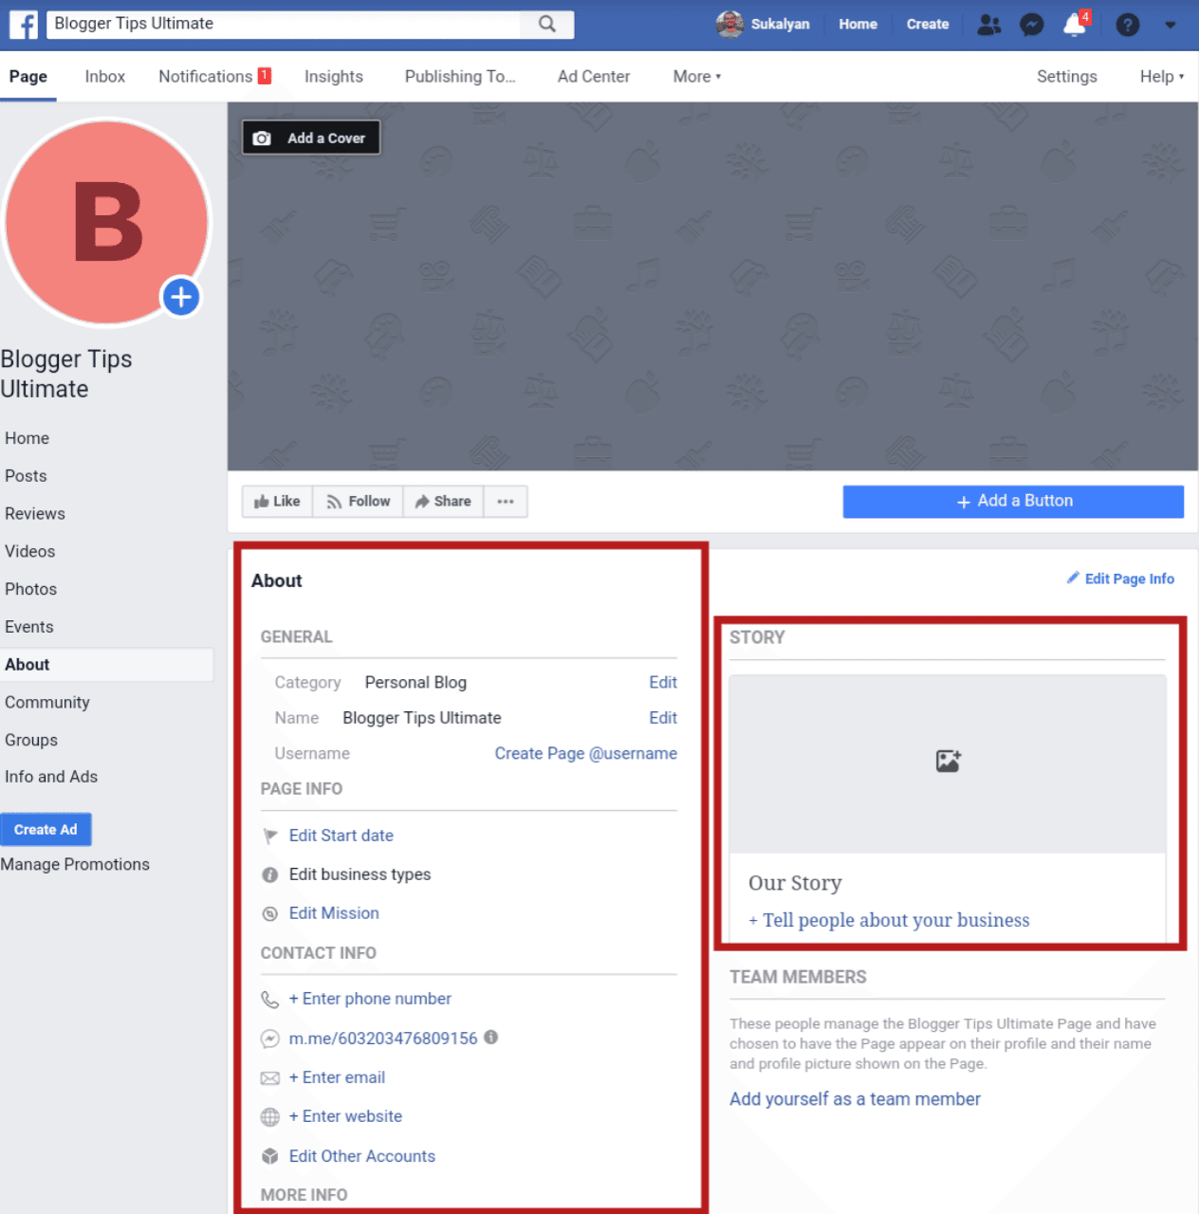The width and height of the screenshot is (1199, 1214).
Task: Click Manage Promotions link
Action: [75, 864]
